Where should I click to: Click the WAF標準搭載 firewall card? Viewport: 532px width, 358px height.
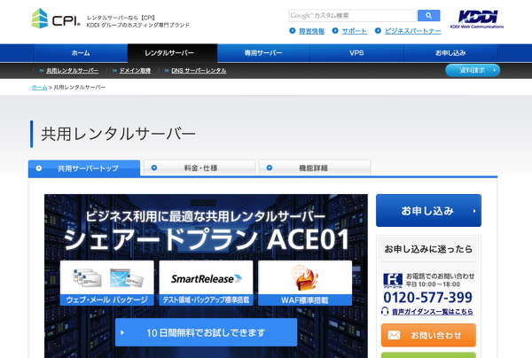tap(305, 283)
